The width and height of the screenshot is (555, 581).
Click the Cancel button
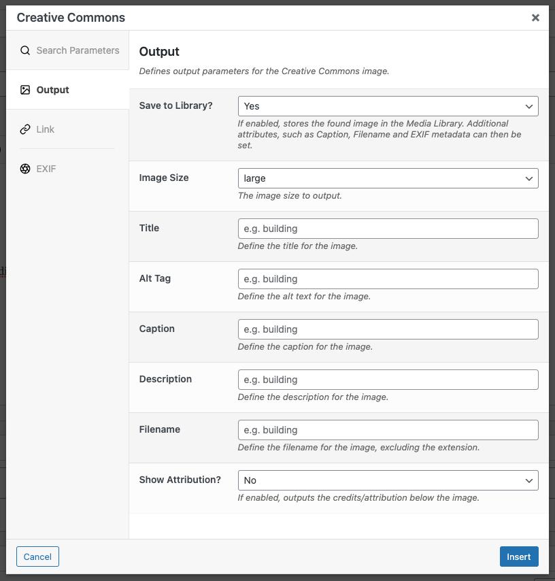[x=37, y=557]
